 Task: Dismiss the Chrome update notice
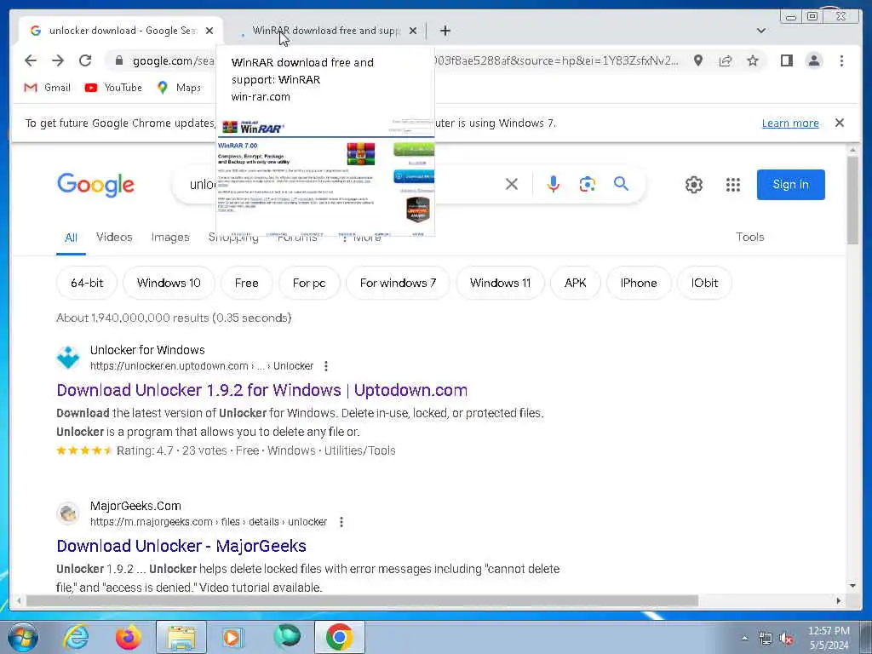click(x=840, y=123)
